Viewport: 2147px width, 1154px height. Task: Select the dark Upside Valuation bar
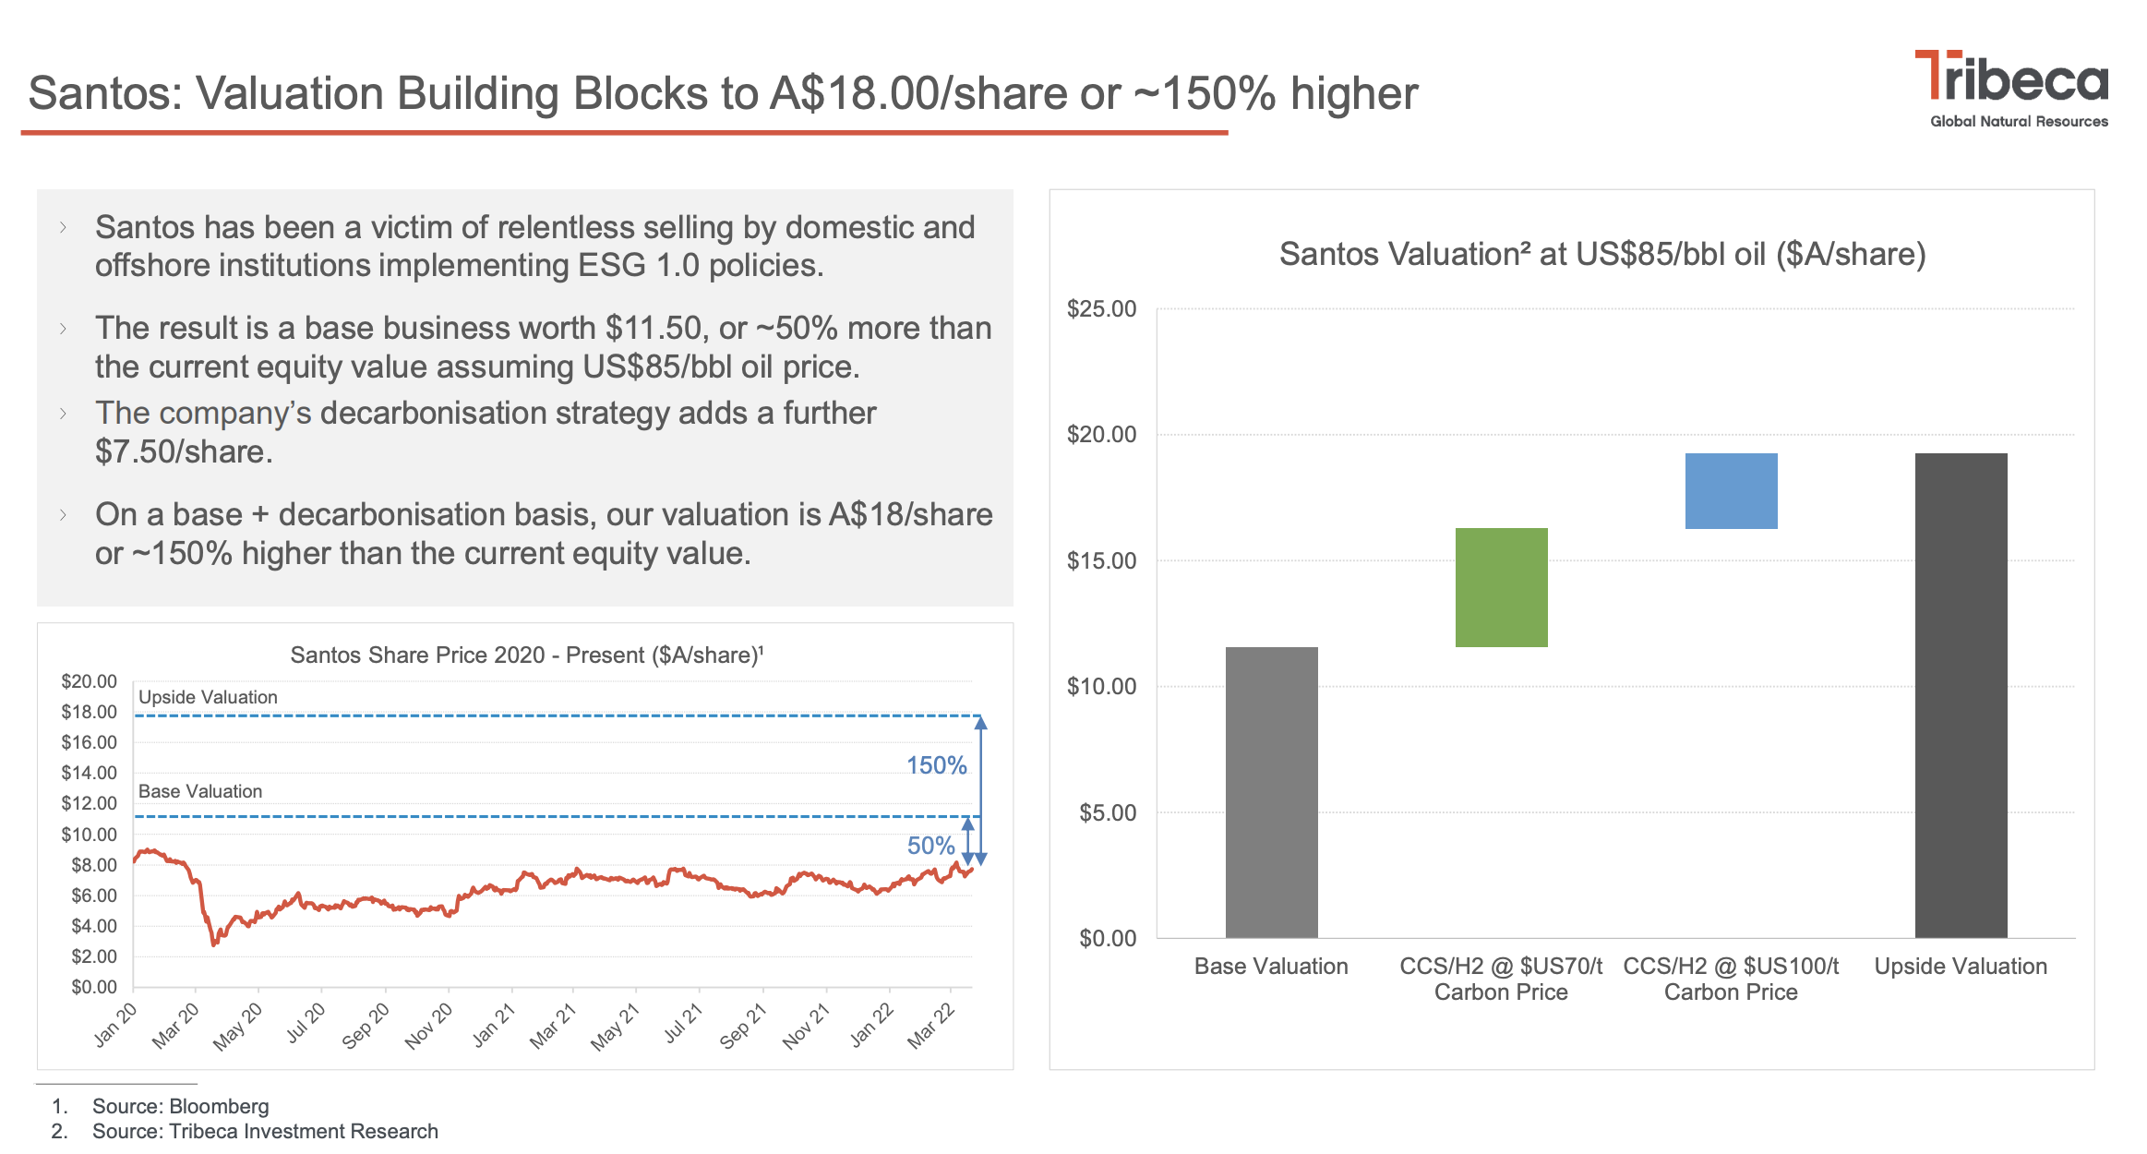tap(1961, 695)
